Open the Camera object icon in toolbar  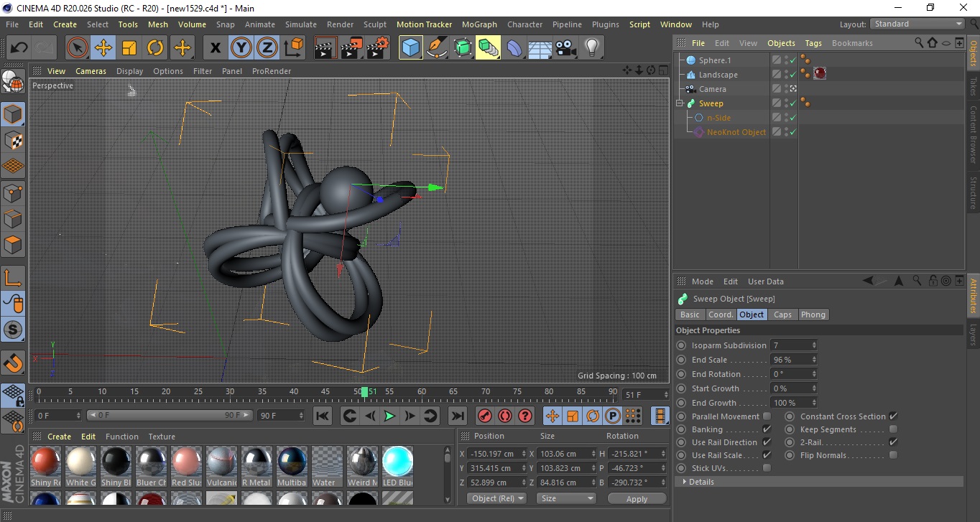tap(566, 48)
